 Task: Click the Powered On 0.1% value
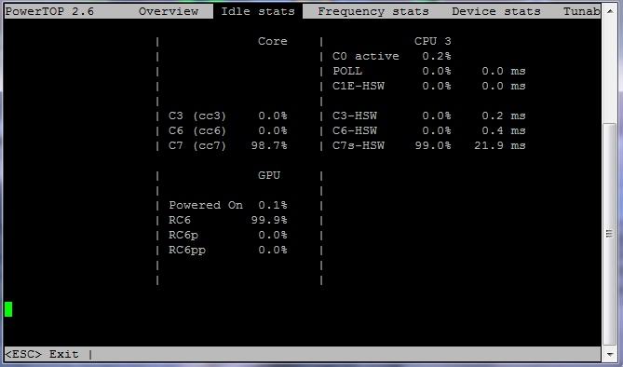click(x=273, y=205)
